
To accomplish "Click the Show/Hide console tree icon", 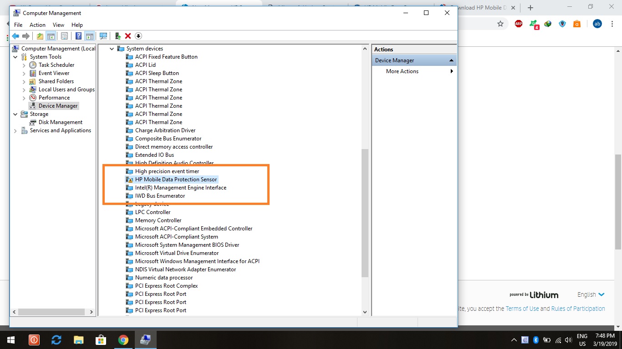I will (50, 36).
